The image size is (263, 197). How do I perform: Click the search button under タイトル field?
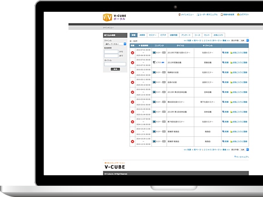tap(115, 69)
